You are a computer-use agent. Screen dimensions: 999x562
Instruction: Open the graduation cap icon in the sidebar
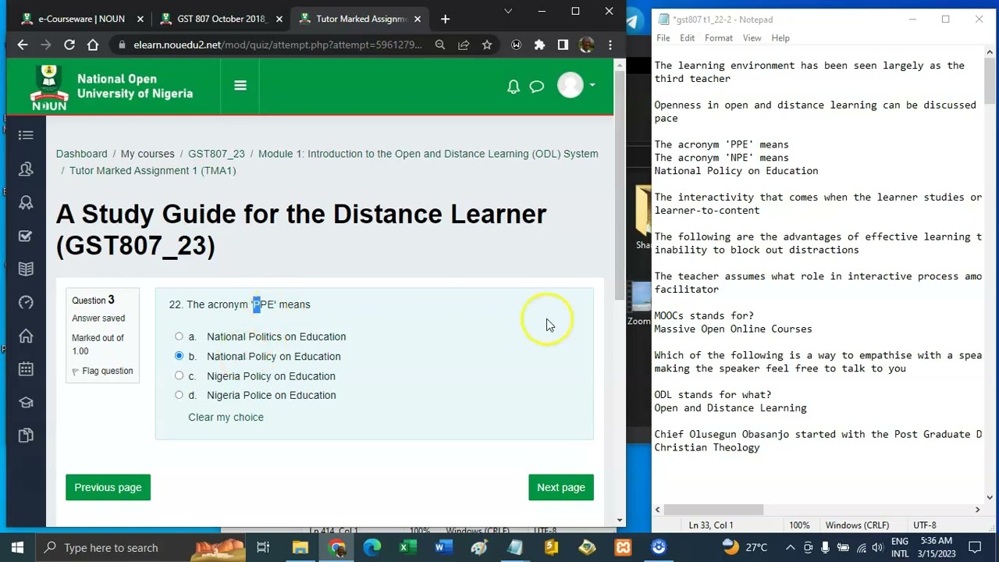coord(26,403)
